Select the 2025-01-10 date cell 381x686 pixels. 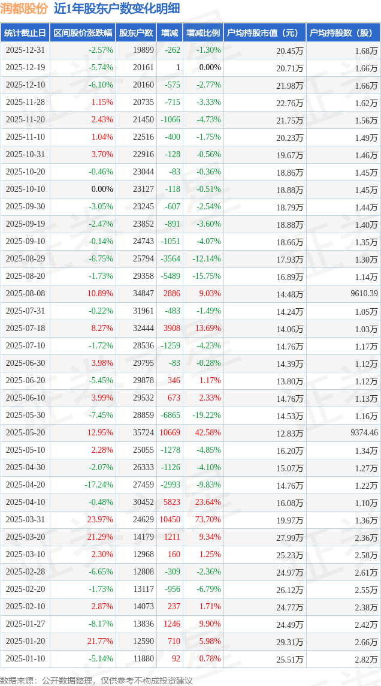(25, 658)
